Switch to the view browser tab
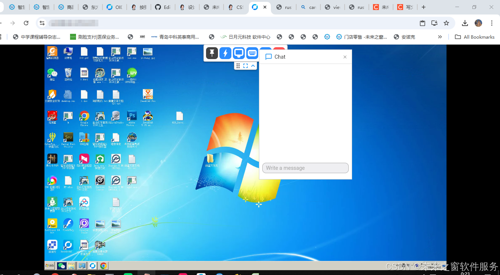This screenshot has width=500, height=275. tap(332, 7)
